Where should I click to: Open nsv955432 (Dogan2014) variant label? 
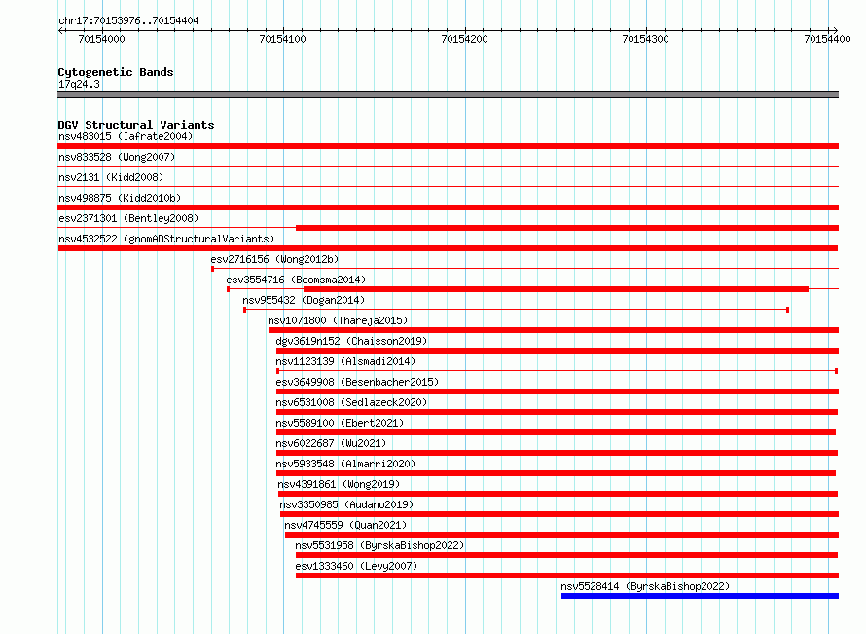coord(304,300)
